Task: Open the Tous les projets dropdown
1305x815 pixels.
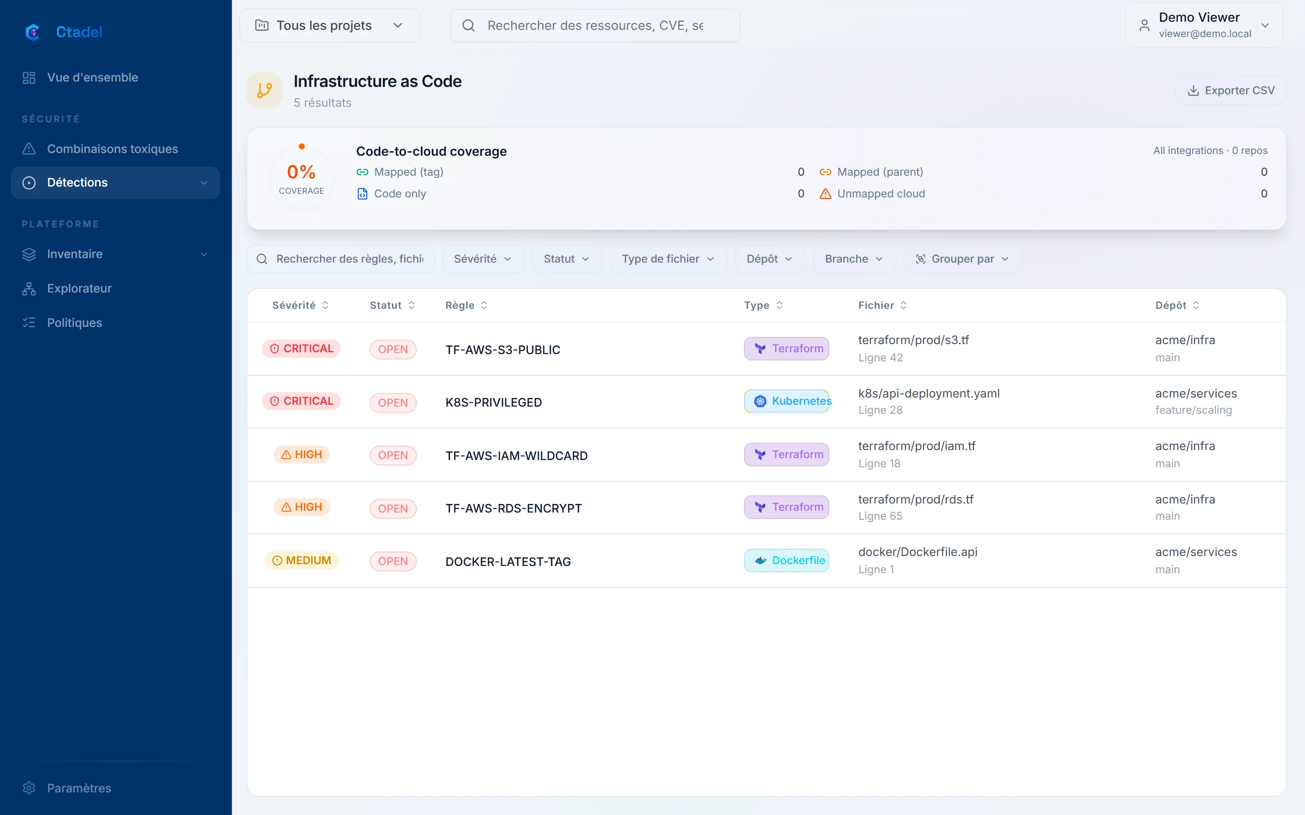Action: (x=329, y=25)
